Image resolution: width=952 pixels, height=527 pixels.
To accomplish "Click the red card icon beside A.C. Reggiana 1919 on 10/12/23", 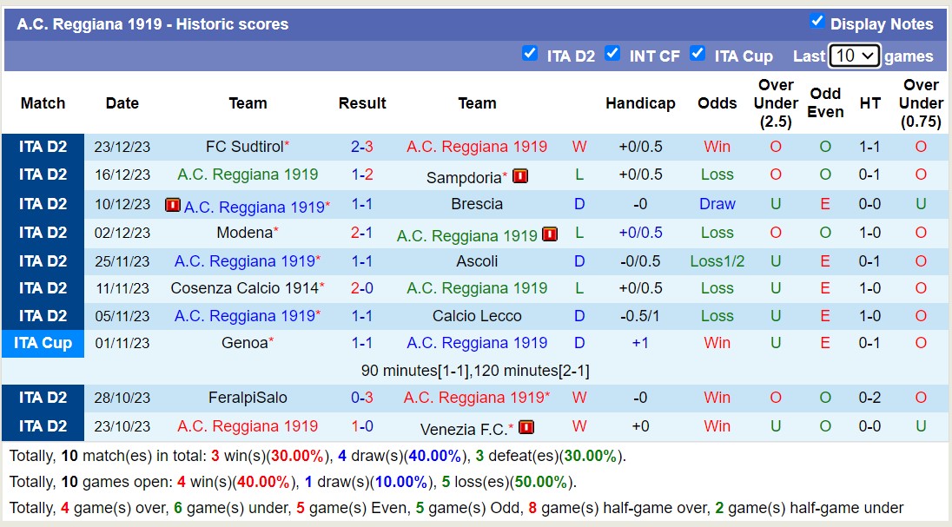I will tap(172, 204).
